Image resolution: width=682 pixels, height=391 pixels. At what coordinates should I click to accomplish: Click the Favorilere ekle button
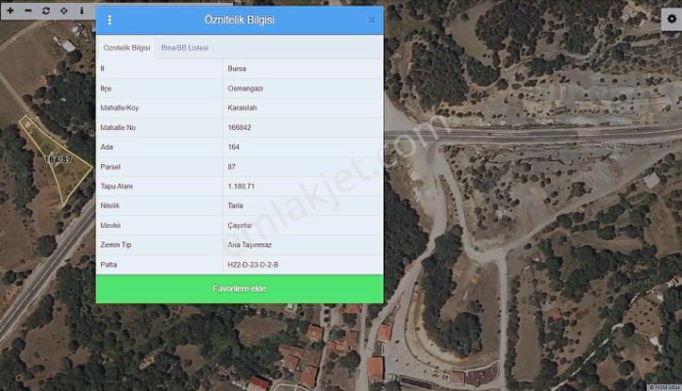240,288
